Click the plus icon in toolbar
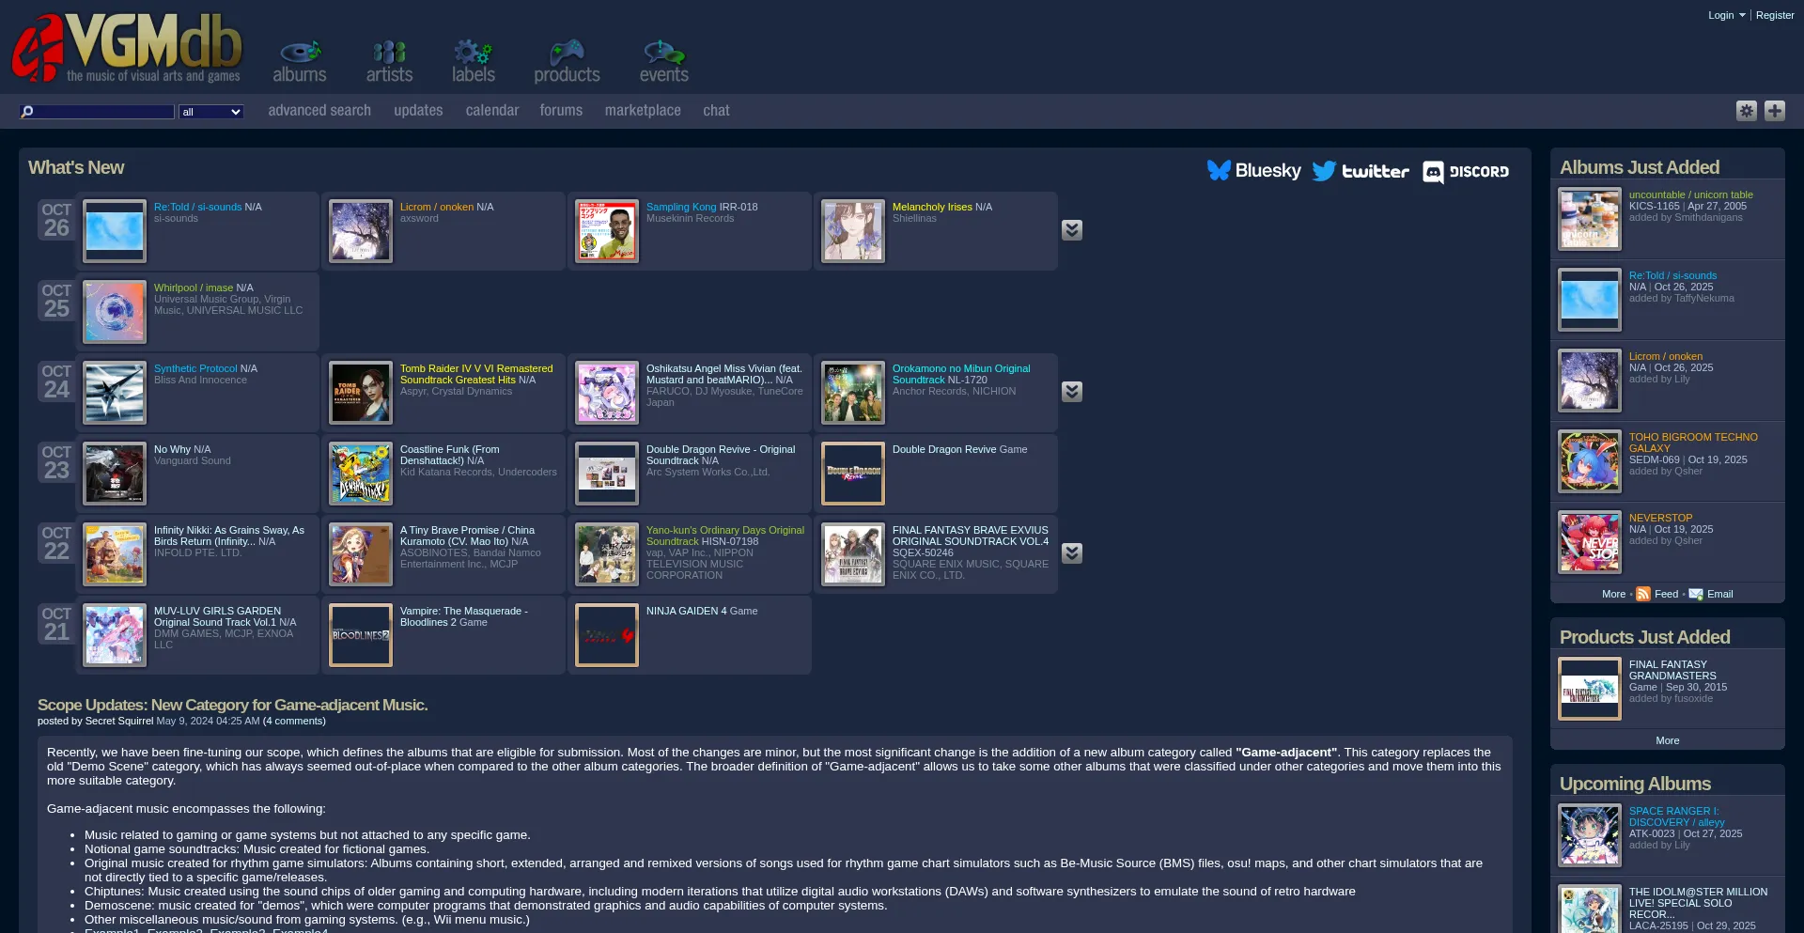The height and width of the screenshot is (933, 1804). pos(1774,111)
